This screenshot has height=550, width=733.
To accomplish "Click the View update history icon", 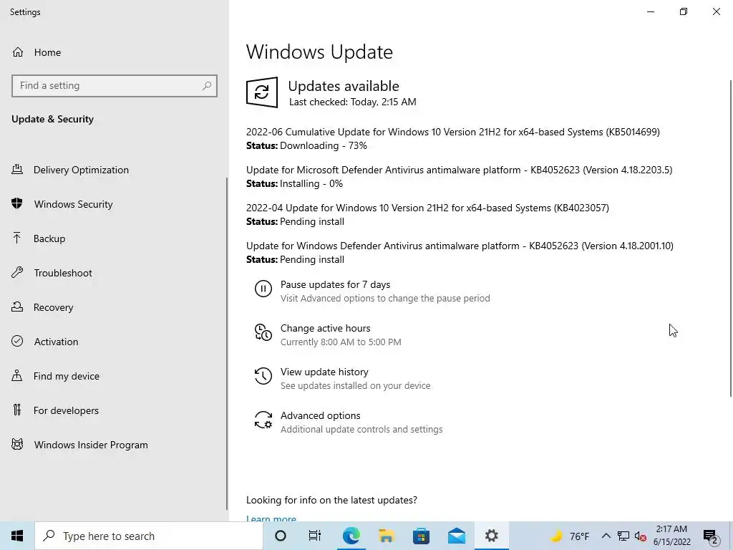I will pos(263,376).
